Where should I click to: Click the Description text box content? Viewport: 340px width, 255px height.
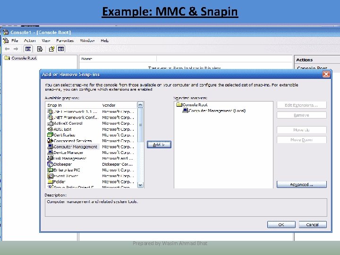[x=186, y=207]
